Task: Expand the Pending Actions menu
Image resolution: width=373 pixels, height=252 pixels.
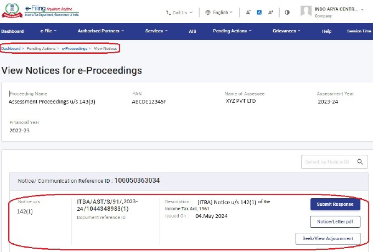Action: 232,31
